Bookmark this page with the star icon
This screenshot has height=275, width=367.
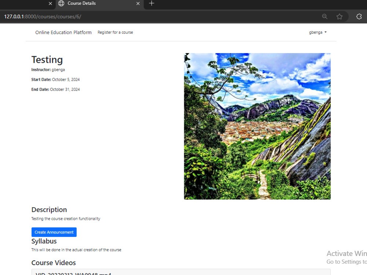pos(339,16)
